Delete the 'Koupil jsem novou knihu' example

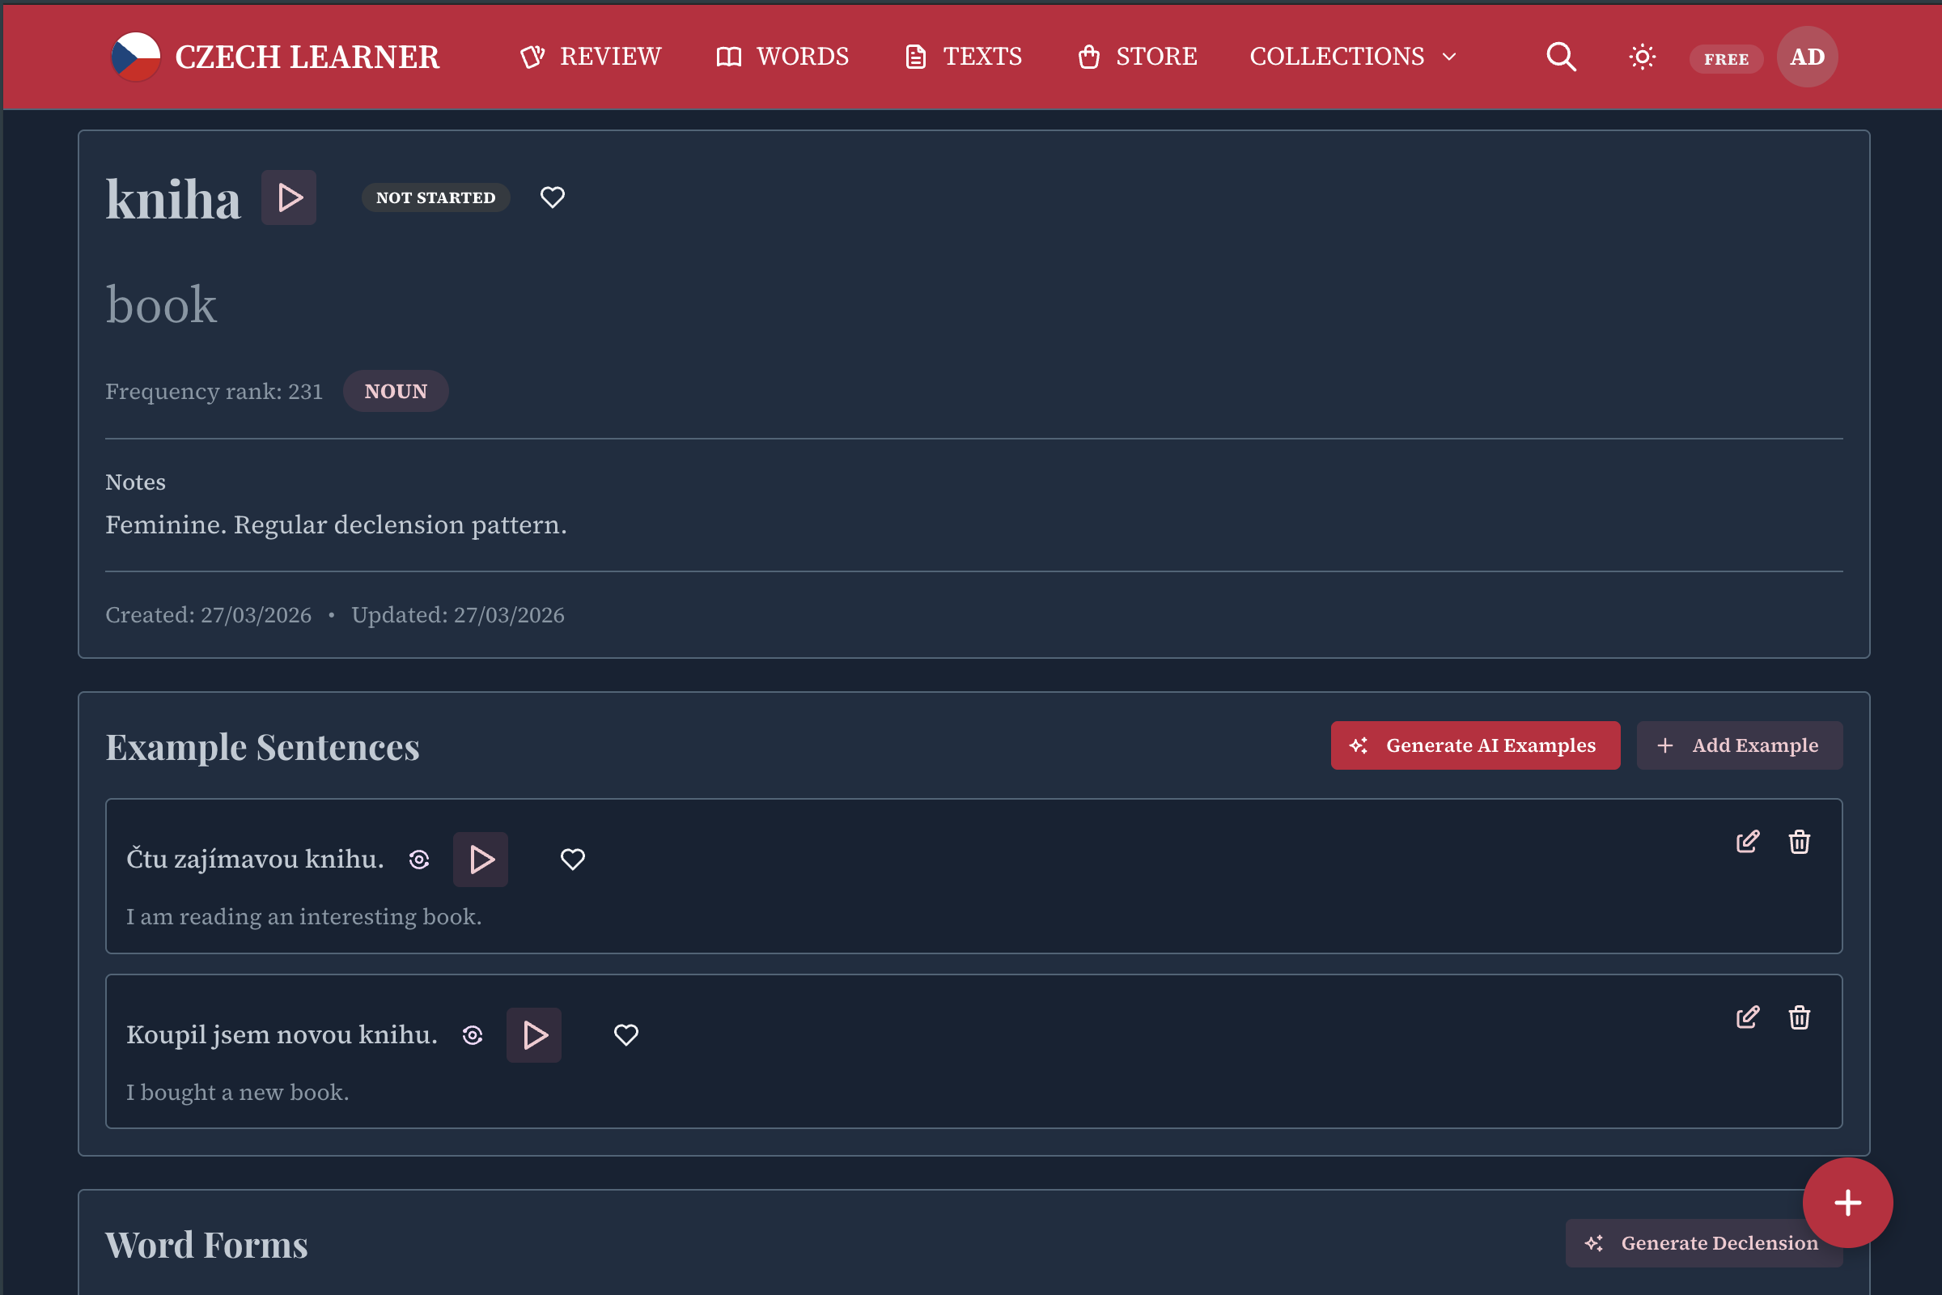click(1799, 1017)
